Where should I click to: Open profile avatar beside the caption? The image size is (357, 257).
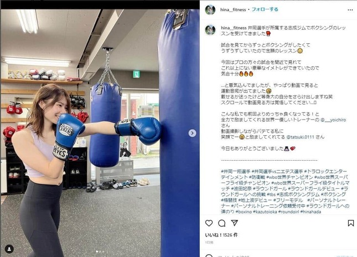[210, 30]
